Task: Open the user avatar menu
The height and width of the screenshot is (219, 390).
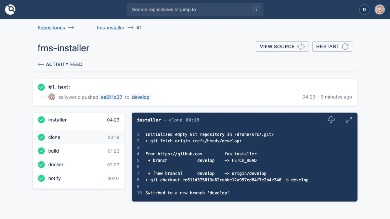Action: [x=379, y=10]
